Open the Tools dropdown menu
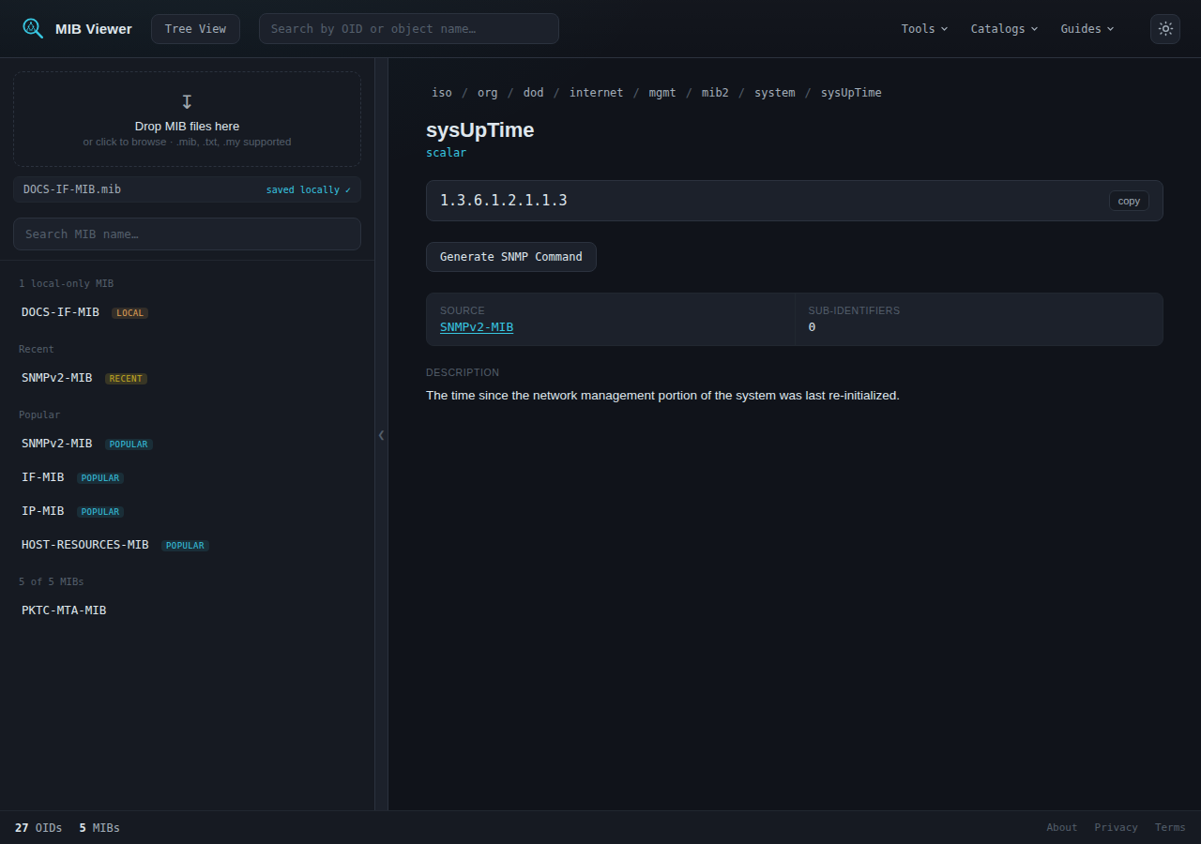The height and width of the screenshot is (844, 1201). click(924, 28)
